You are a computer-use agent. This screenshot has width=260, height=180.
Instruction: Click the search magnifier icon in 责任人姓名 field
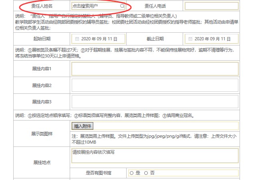122,6
